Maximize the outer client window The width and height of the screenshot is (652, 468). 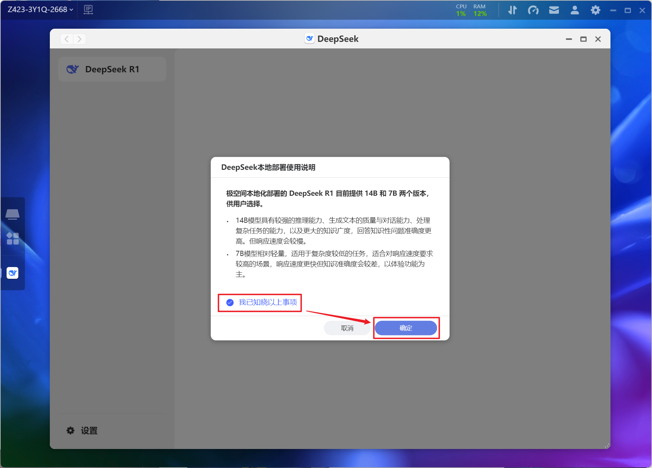[x=628, y=10]
